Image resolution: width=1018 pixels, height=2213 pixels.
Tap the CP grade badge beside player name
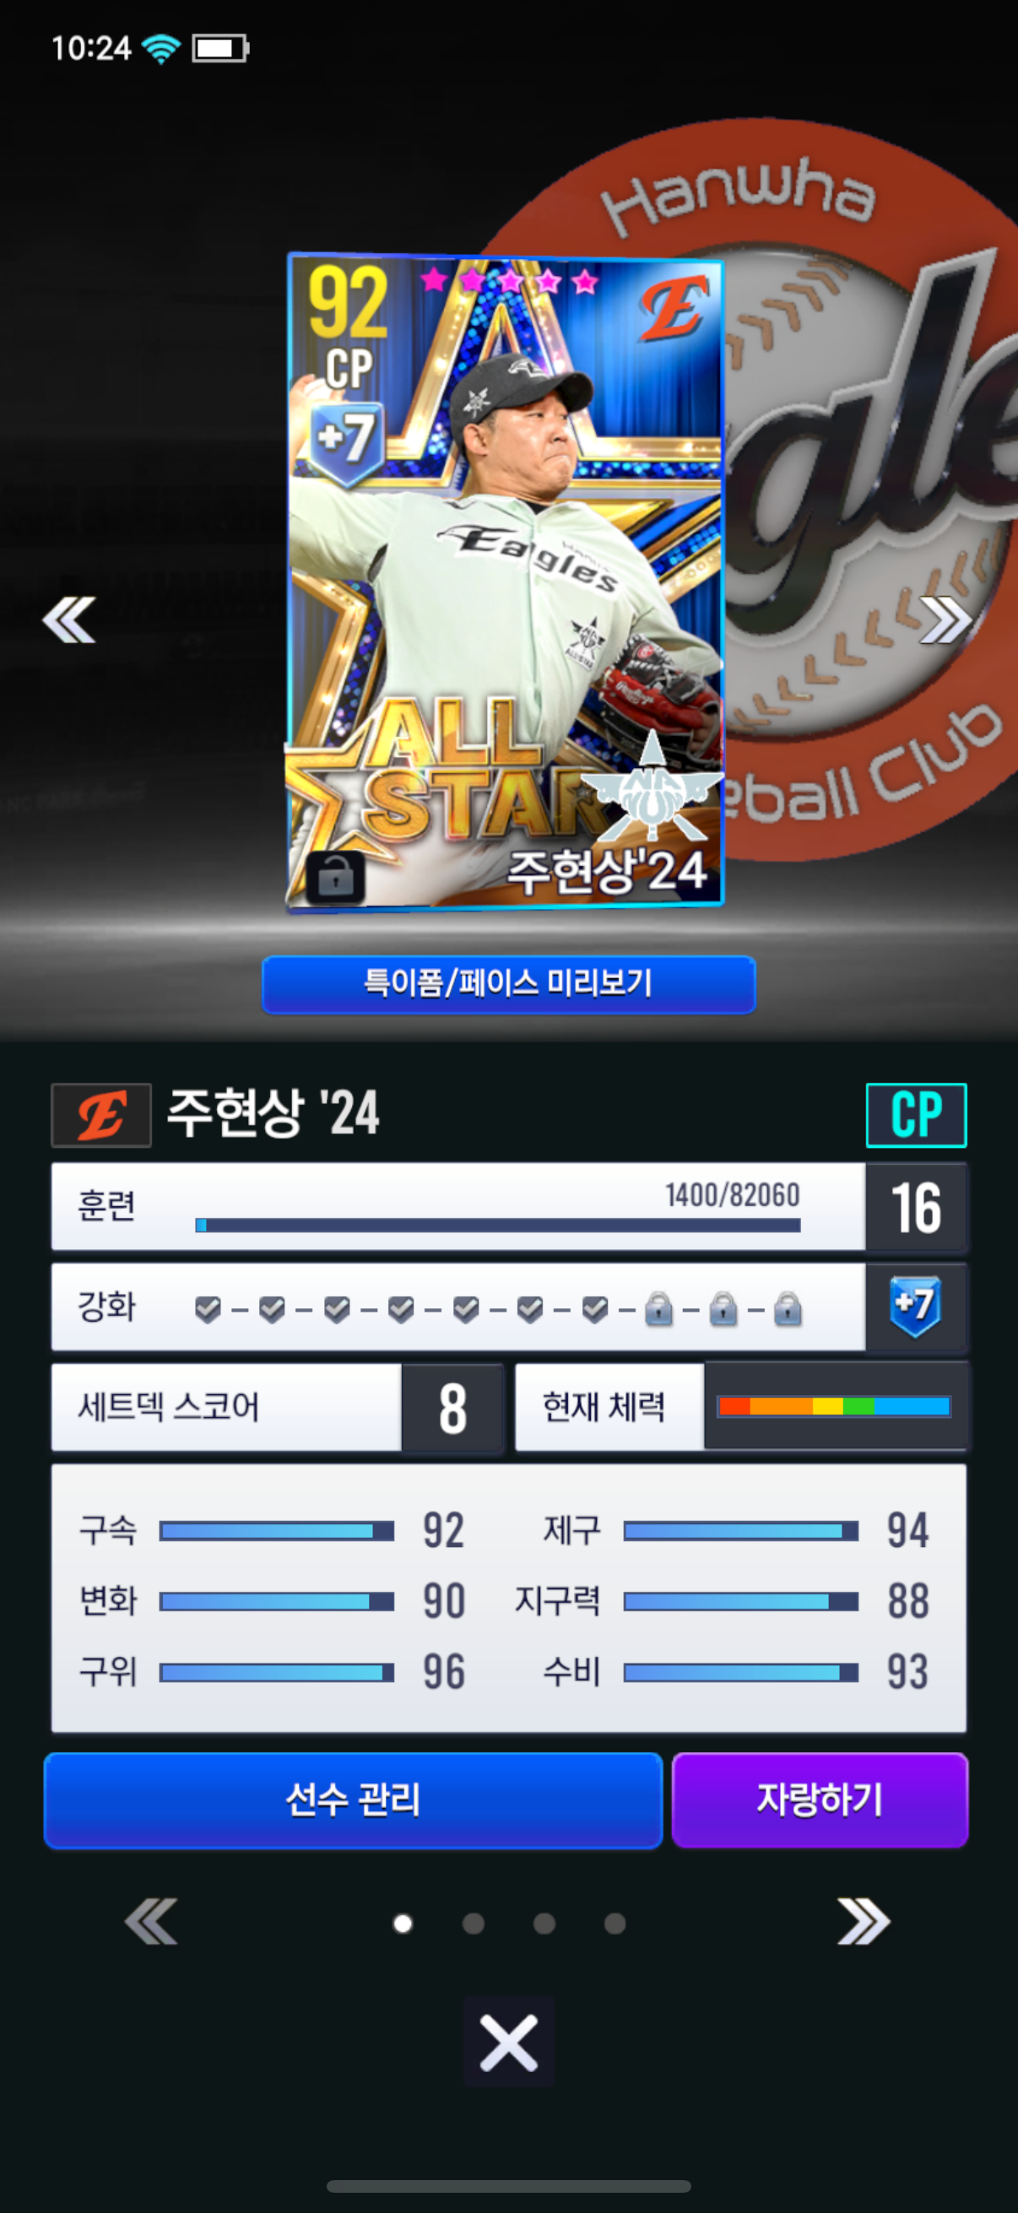tap(916, 1115)
